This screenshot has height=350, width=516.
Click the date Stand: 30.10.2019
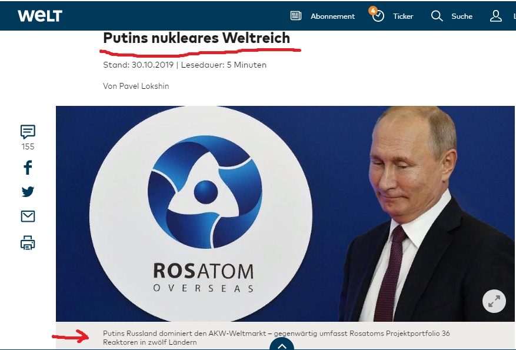click(x=138, y=65)
